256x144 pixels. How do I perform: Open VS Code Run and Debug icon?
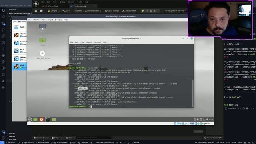3,30
